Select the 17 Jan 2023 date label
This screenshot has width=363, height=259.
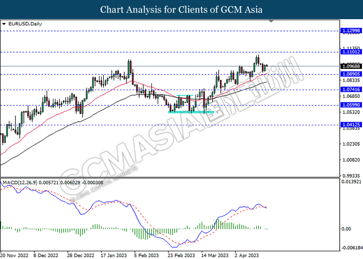click(x=114, y=255)
